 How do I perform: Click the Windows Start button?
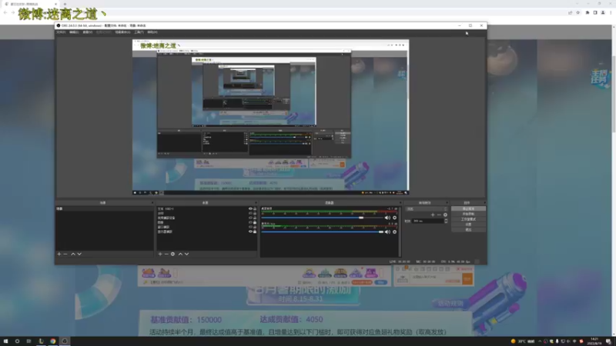pyautogui.click(x=5, y=341)
